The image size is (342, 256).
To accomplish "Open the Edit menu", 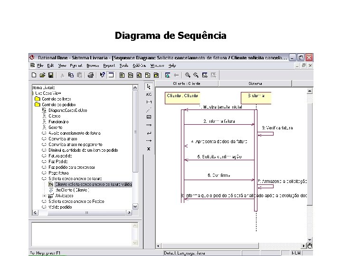I will [50, 65].
